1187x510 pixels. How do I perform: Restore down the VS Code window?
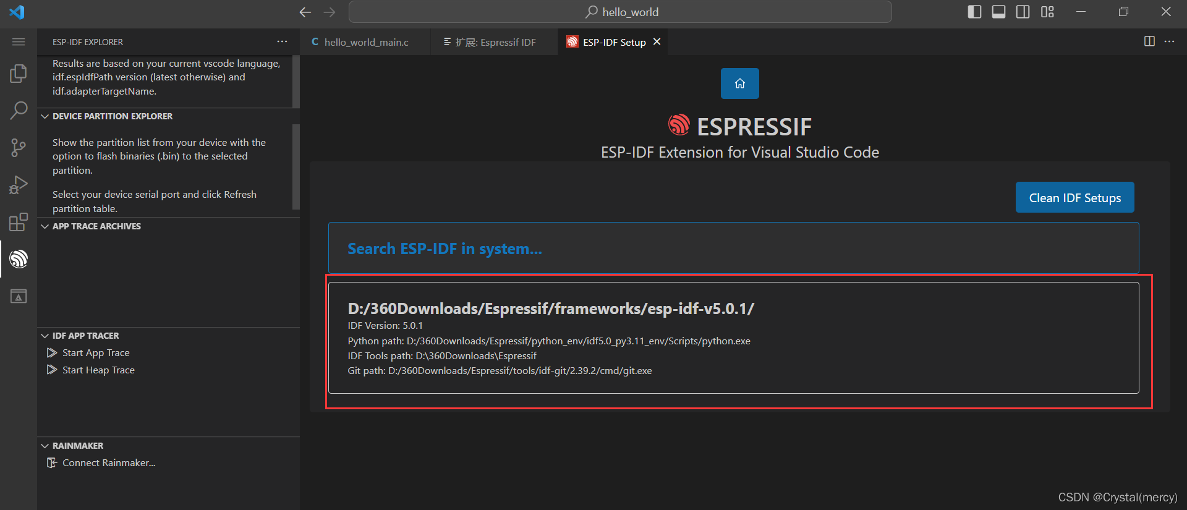click(1123, 12)
